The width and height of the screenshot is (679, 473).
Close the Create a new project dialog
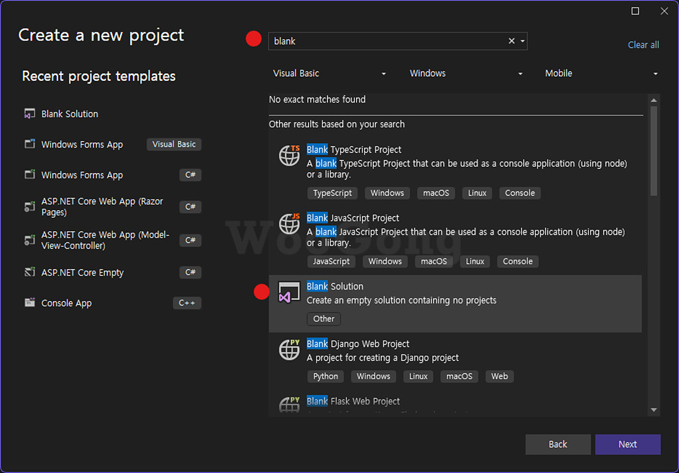[664, 11]
